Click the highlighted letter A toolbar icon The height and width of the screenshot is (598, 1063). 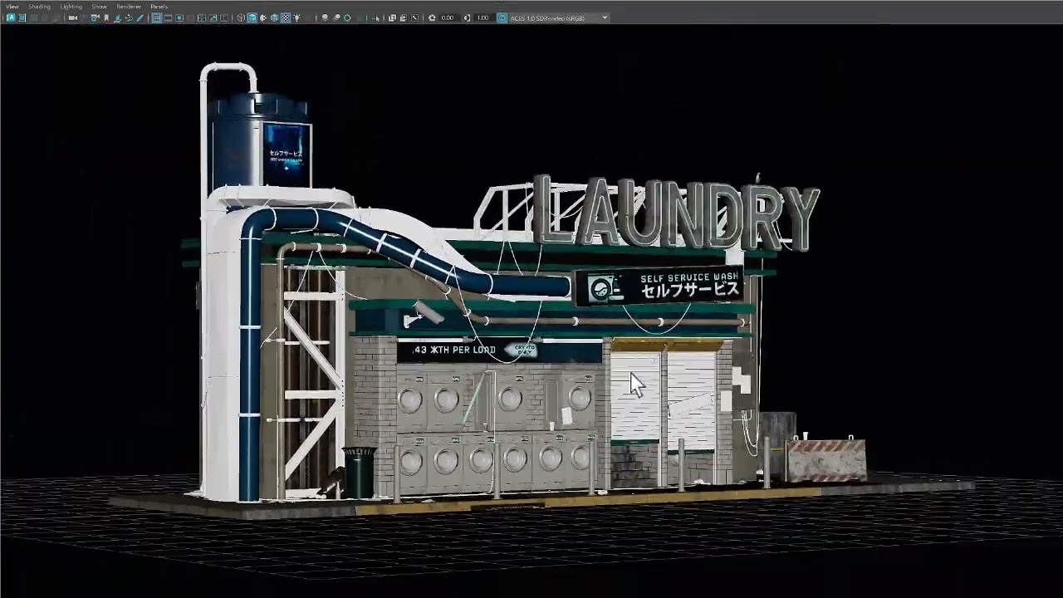pos(11,17)
